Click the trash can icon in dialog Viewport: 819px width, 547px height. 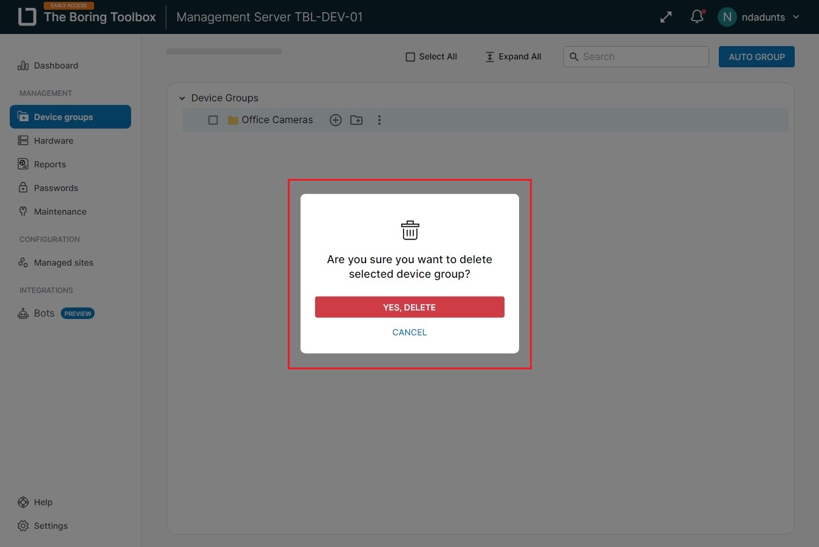pos(410,230)
